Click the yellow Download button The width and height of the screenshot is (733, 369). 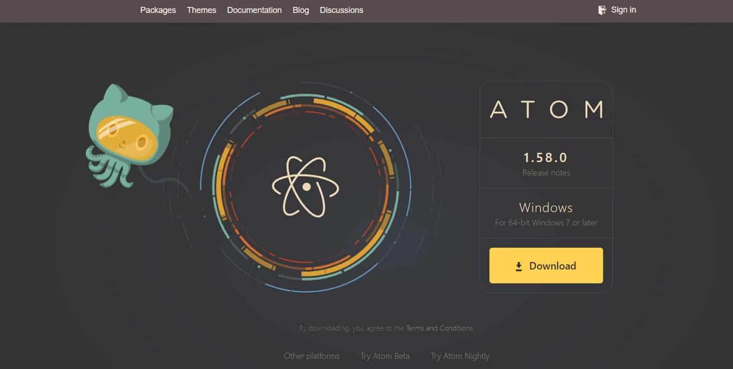[x=546, y=265]
